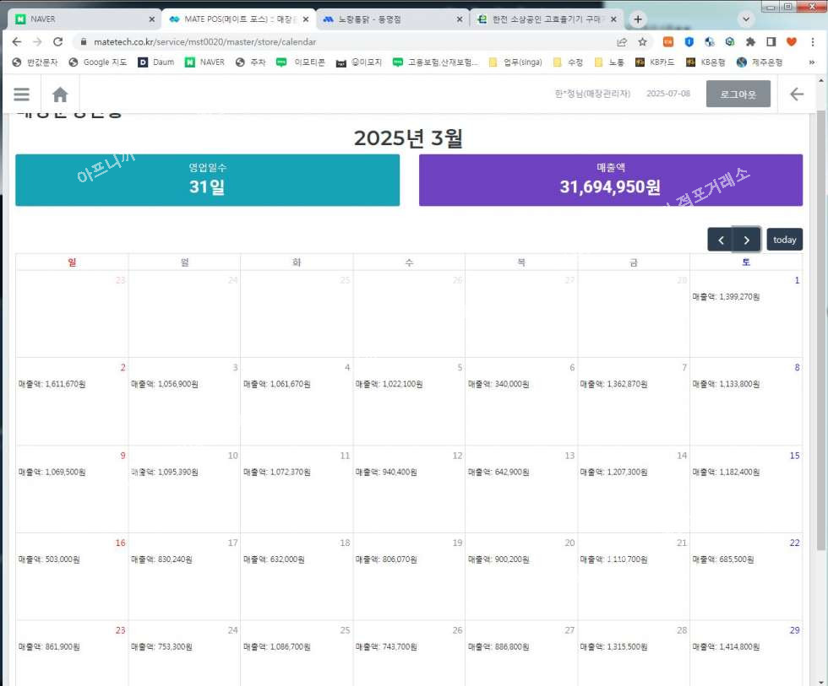Open Chrome's three-dot menu

[812, 41]
